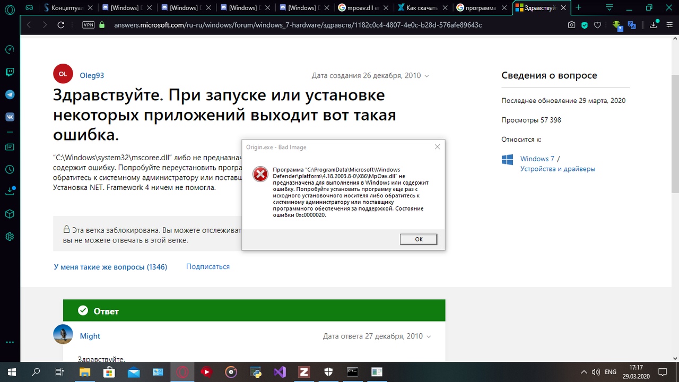This screenshot has width=679, height=382.
Task: Select the active Здравствуй tab
Action: [x=542, y=7]
